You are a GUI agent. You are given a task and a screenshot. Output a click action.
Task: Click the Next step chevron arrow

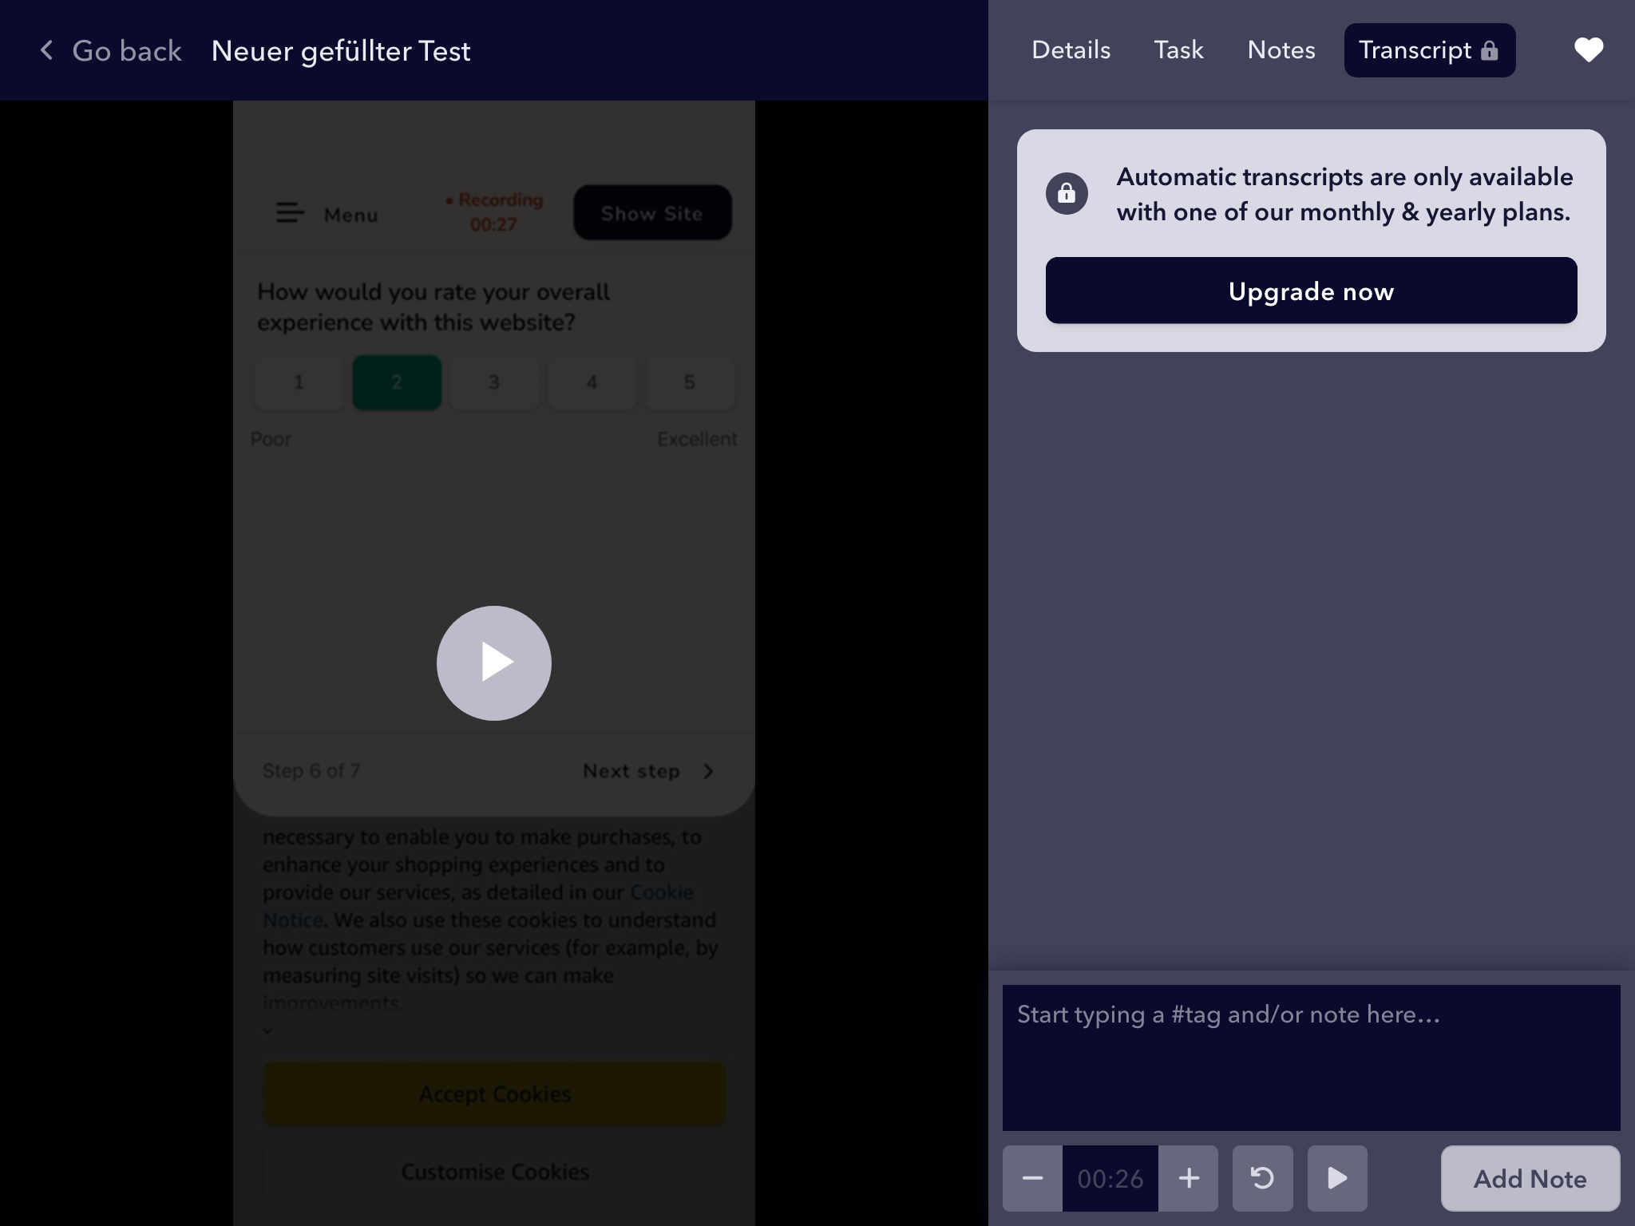pyautogui.click(x=708, y=771)
